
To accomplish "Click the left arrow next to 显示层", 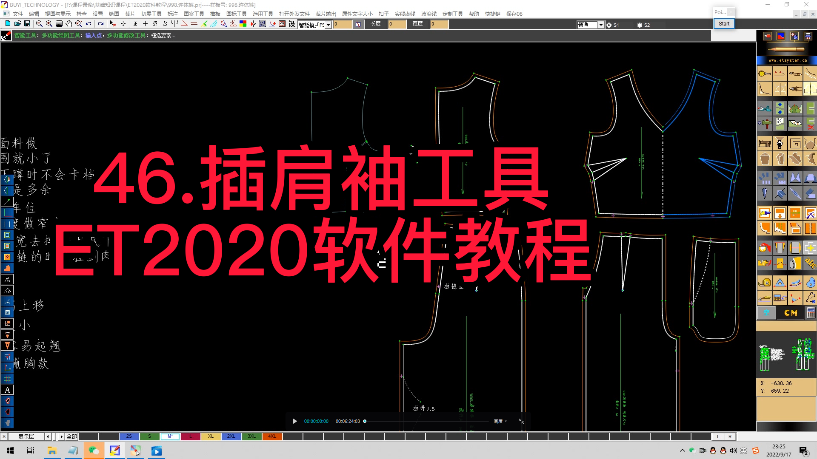I will click(x=48, y=436).
